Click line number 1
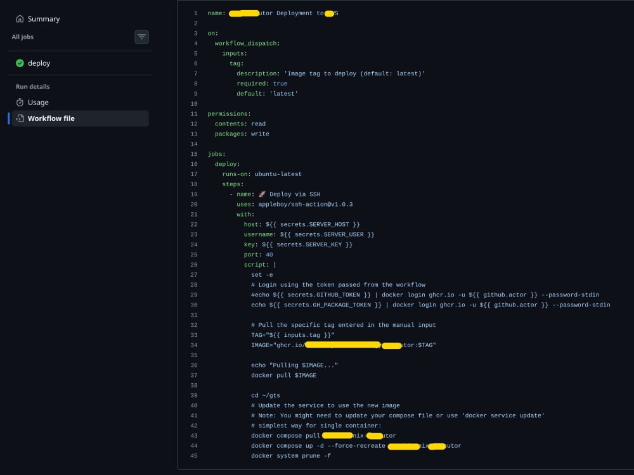The height and width of the screenshot is (475, 634). [196, 13]
